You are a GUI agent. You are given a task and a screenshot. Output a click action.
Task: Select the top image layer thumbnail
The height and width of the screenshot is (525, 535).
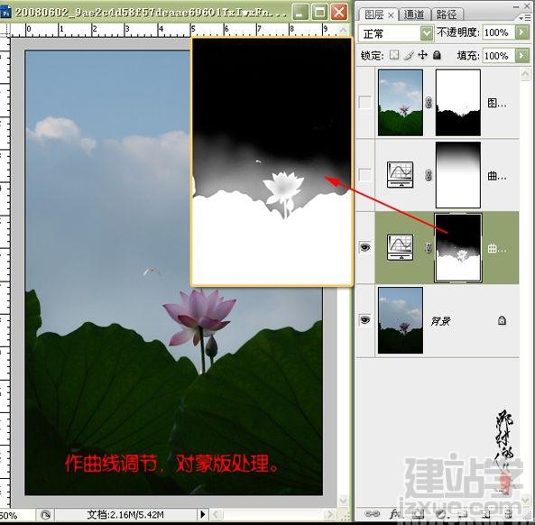point(401,103)
